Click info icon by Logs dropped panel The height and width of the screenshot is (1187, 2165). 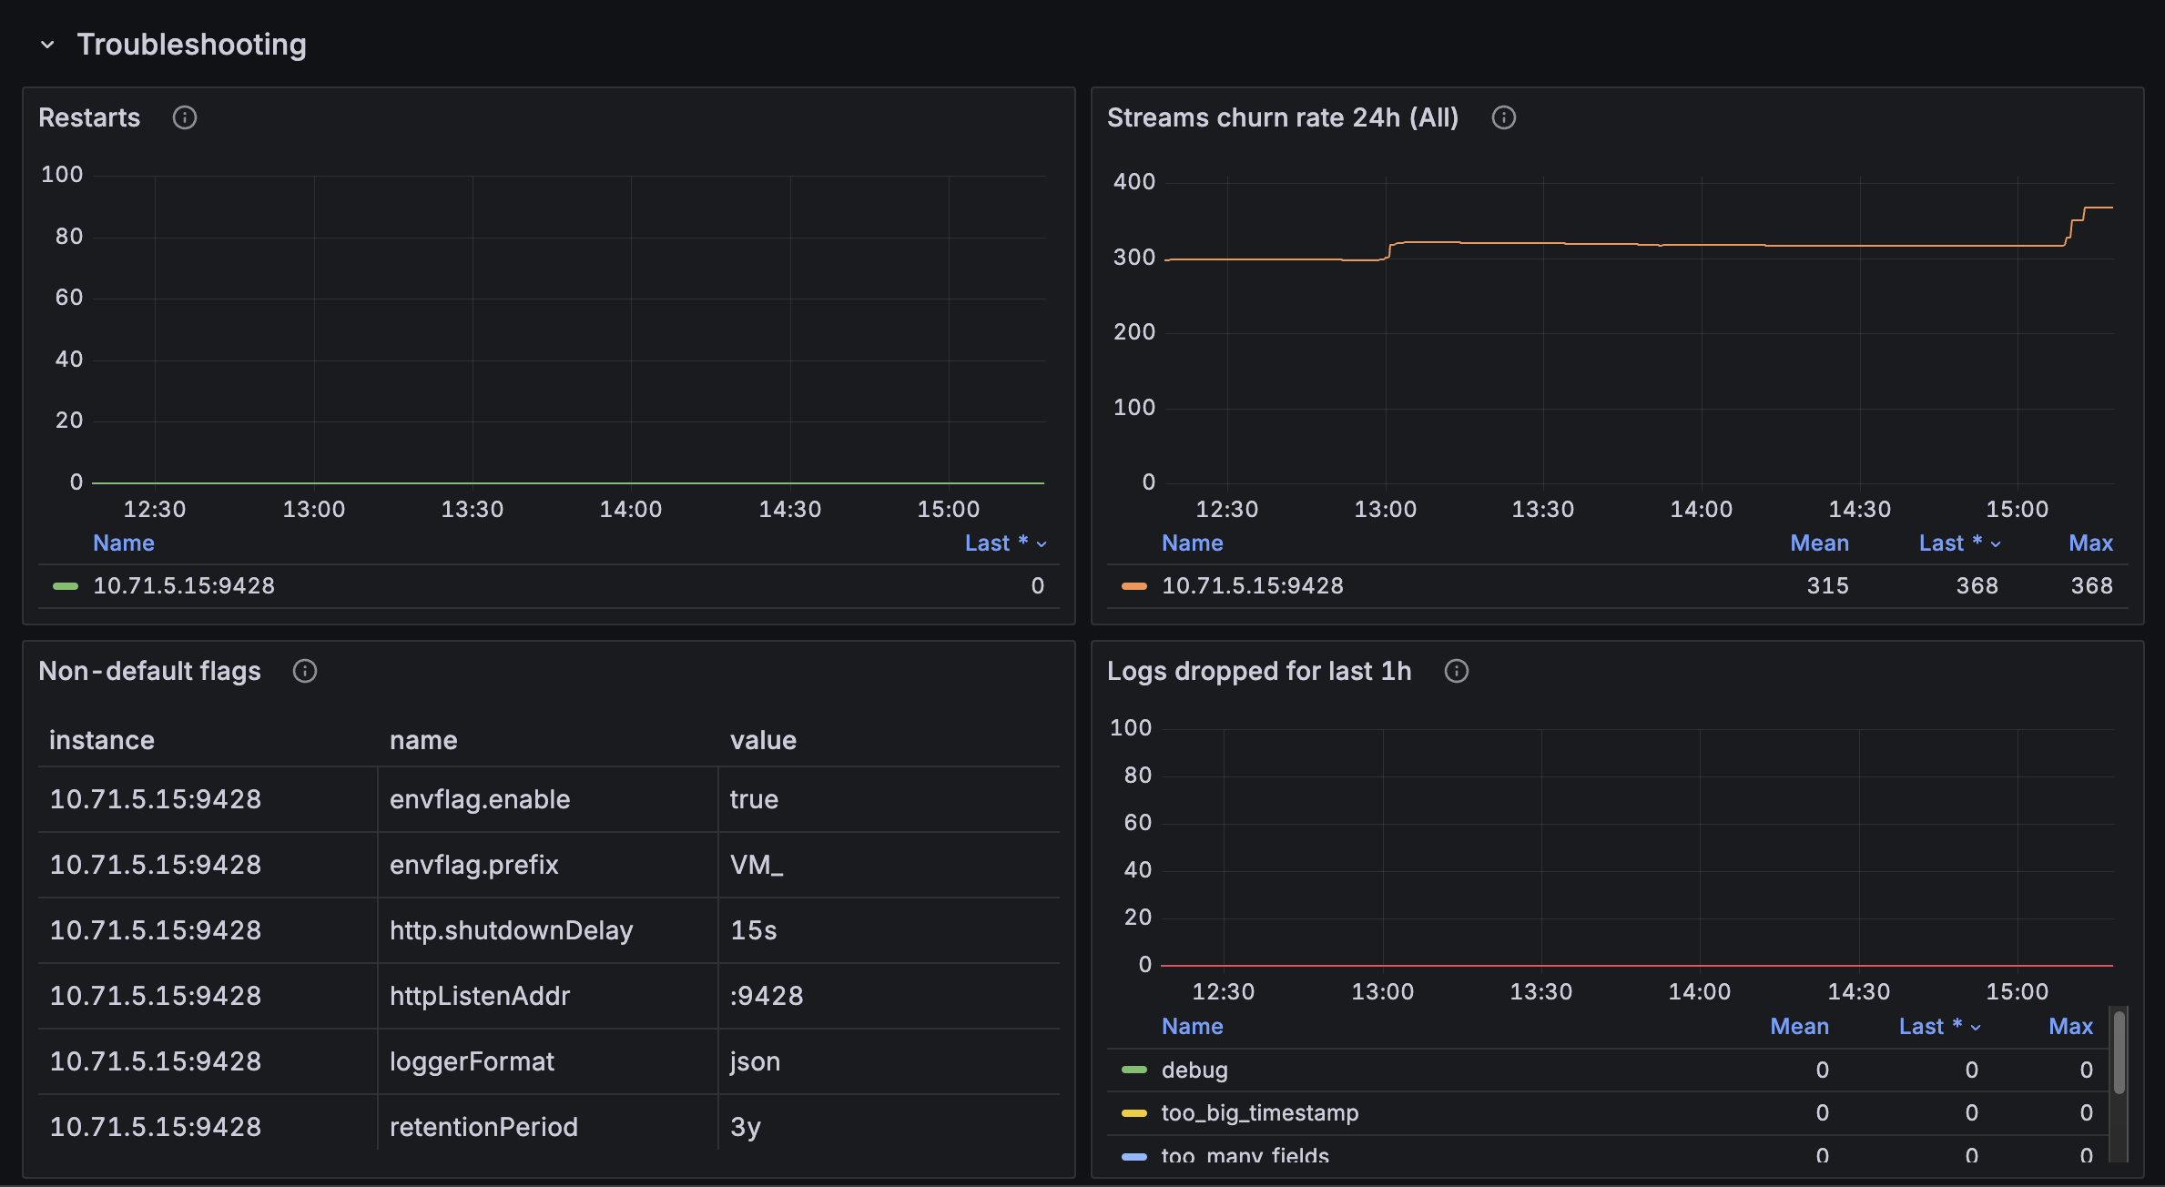click(x=1456, y=671)
